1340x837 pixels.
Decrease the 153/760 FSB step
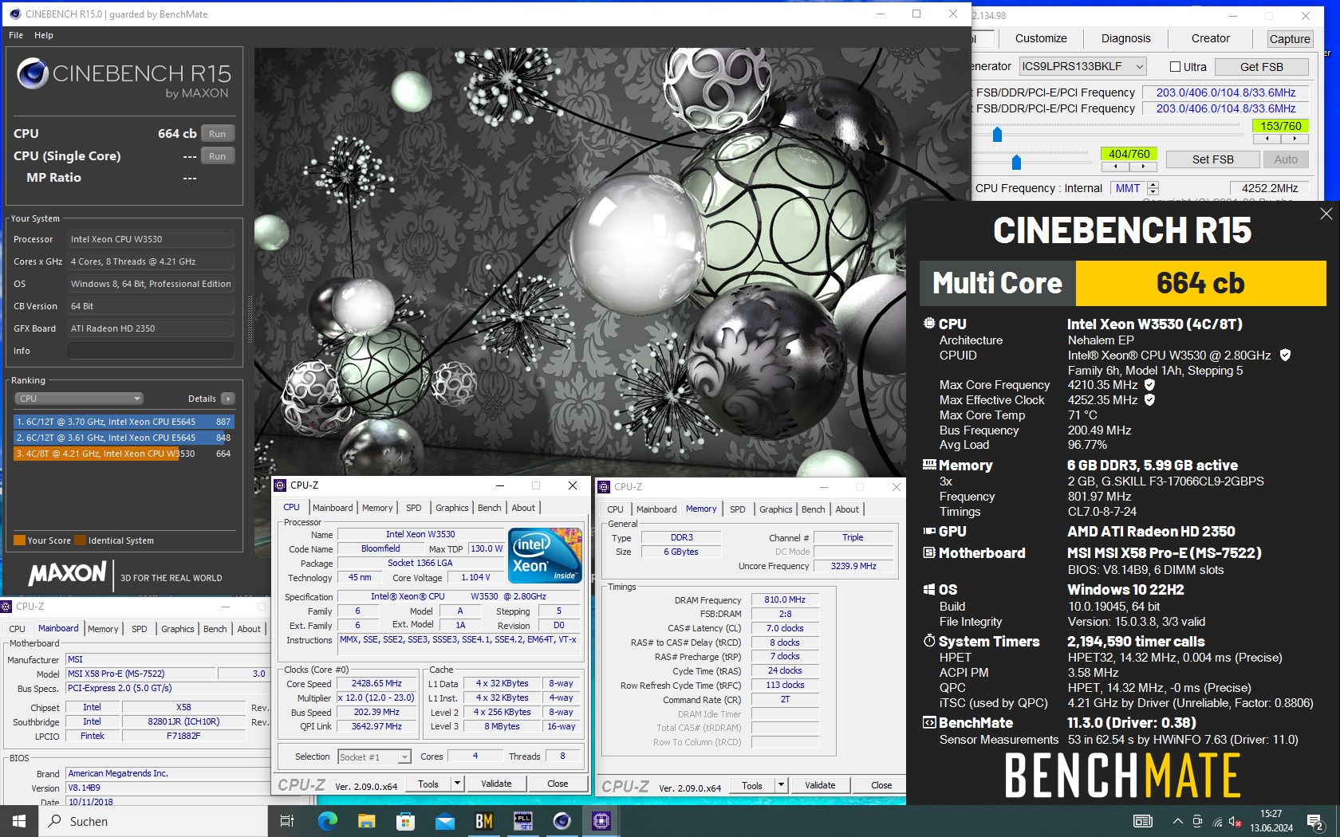[1267, 139]
